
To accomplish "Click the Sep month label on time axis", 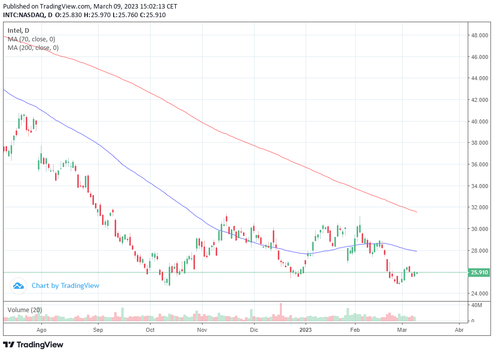I will pyautogui.click(x=98, y=330).
